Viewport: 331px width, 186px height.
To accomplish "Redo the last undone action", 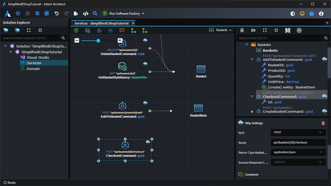I will (66, 14).
